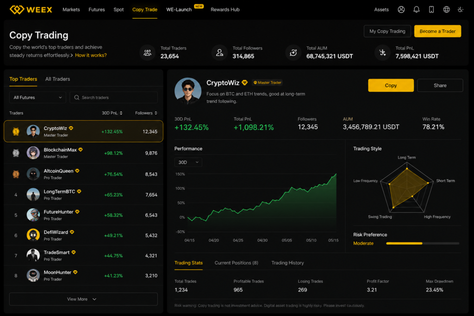Open the notifications bell
Viewport: 474px width, 316px height.
[416, 10]
